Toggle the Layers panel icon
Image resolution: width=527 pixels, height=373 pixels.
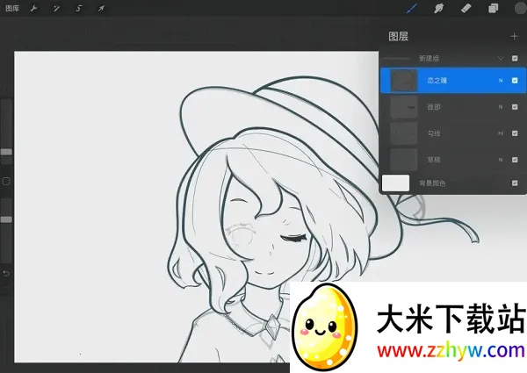[x=493, y=9]
